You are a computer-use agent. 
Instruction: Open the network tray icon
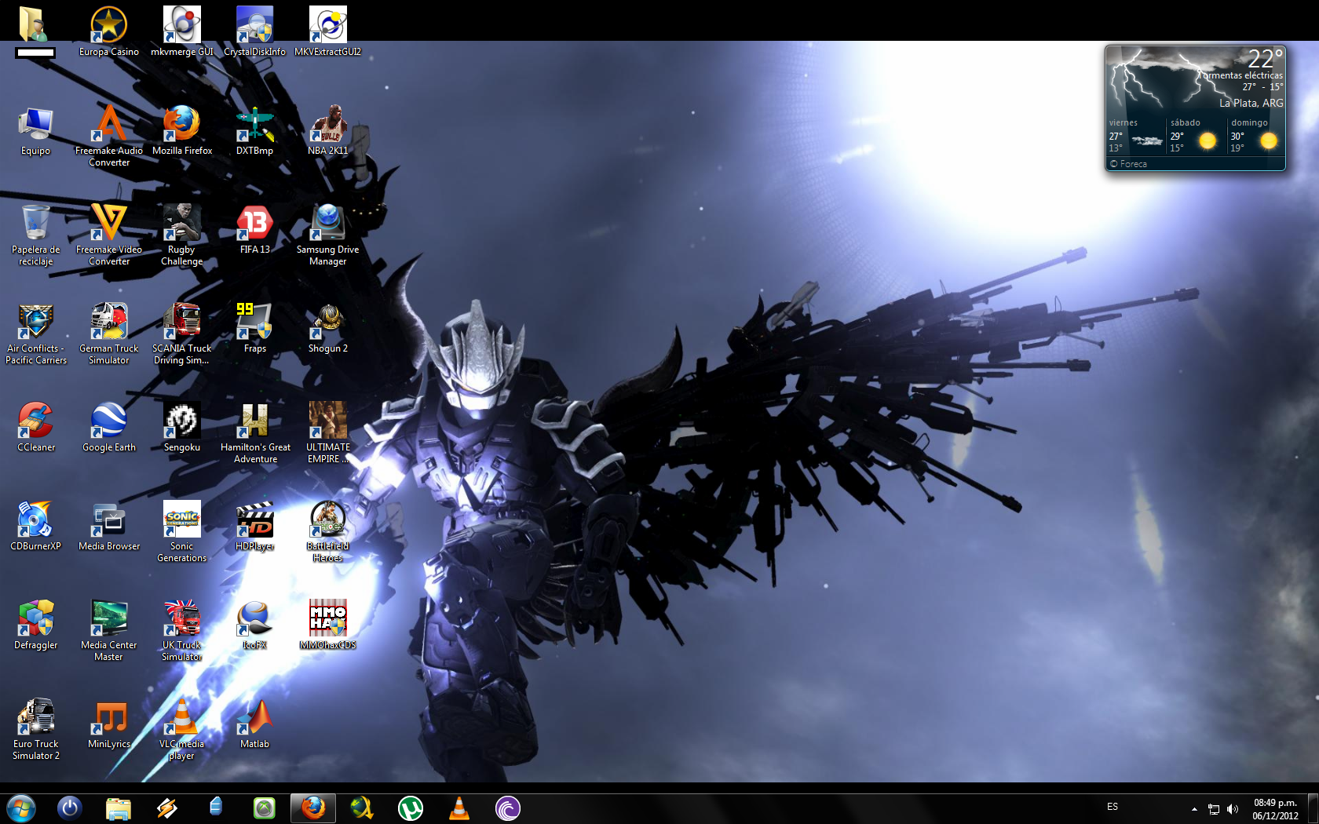[x=1214, y=809]
